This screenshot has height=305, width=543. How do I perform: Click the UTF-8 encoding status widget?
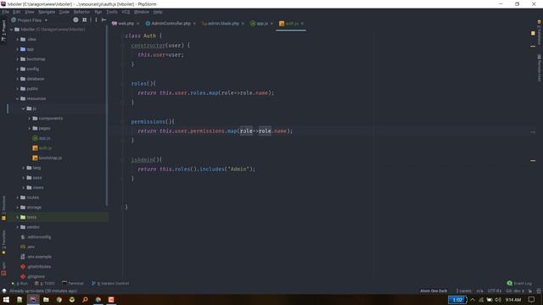tap(495, 291)
